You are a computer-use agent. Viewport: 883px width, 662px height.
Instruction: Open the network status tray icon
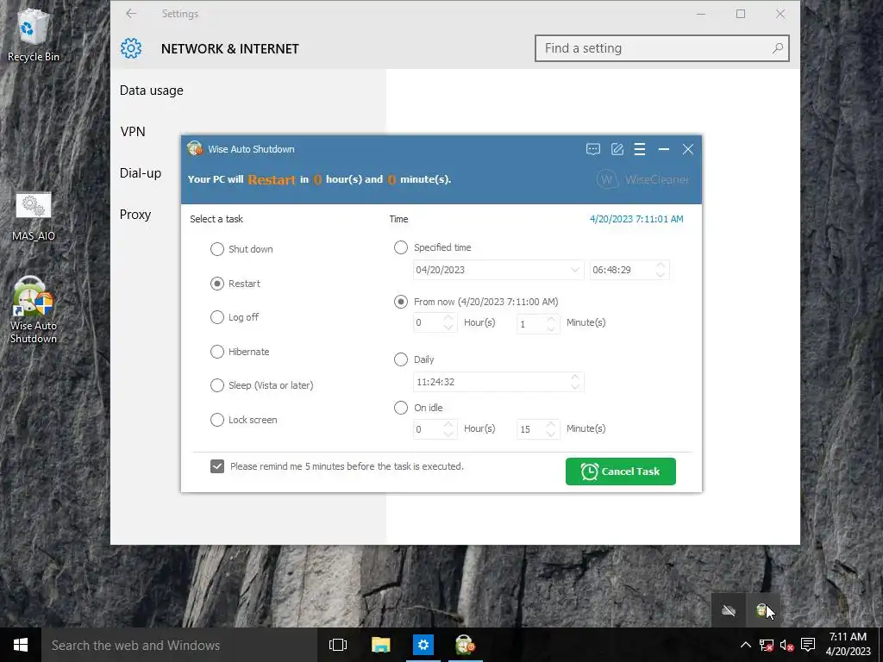[x=766, y=645]
